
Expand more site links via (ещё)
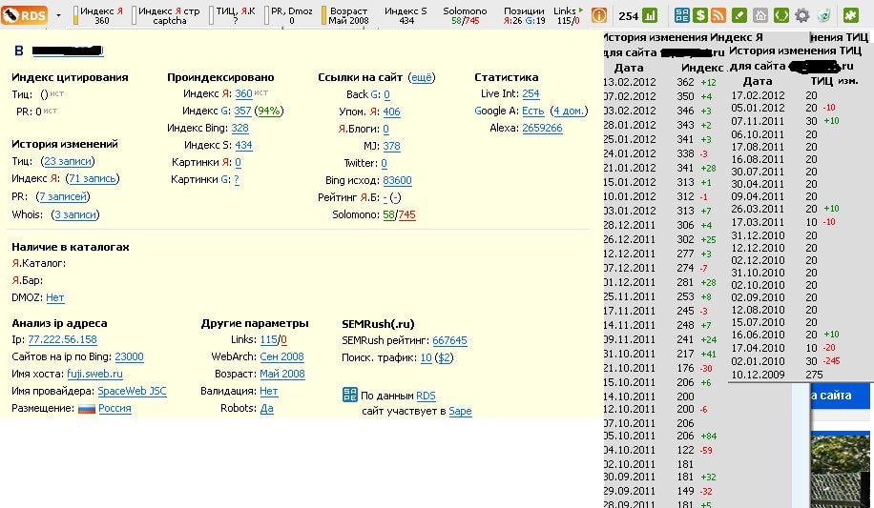pos(420,77)
